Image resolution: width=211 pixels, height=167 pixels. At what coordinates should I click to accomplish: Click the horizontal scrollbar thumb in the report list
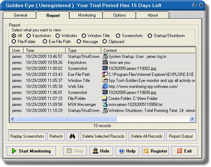(66, 119)
